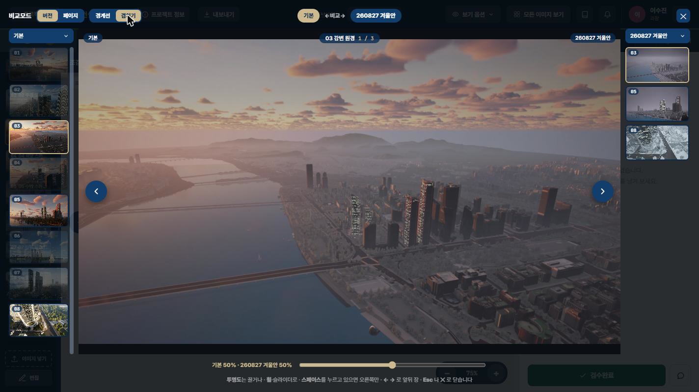This screenshot has width=699, height=392.
Task: Select thumbnail 07 in the 기본 list
Action: click(39, 284)
